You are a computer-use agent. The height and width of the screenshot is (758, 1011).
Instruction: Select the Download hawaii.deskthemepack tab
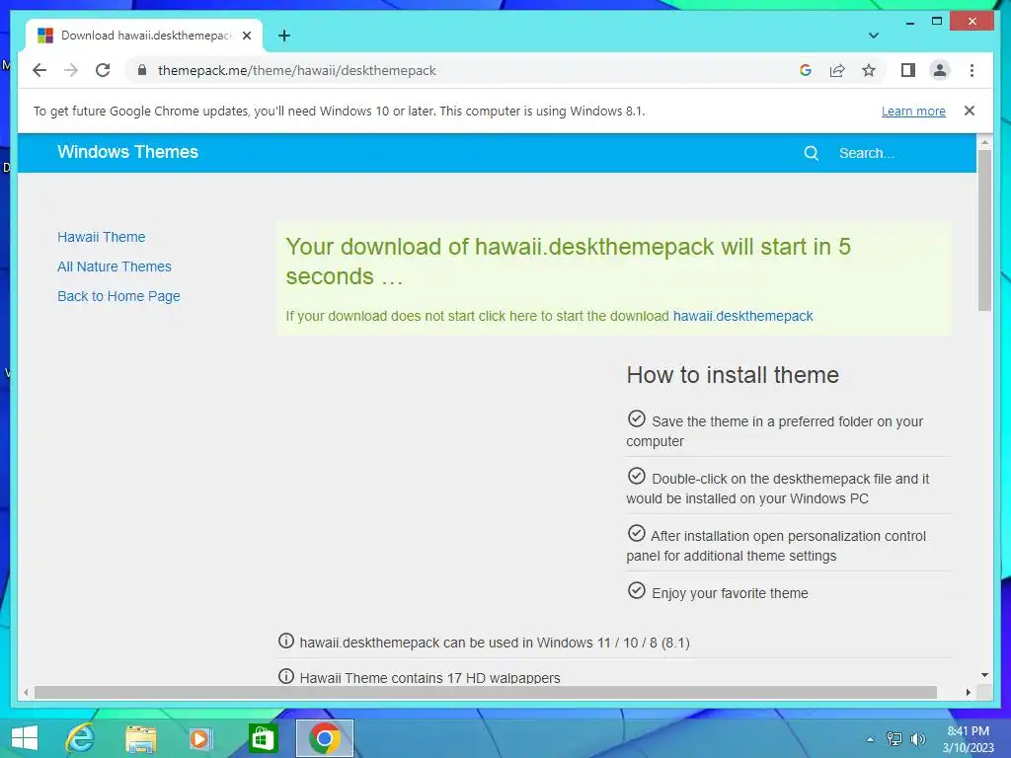point(144,36)
